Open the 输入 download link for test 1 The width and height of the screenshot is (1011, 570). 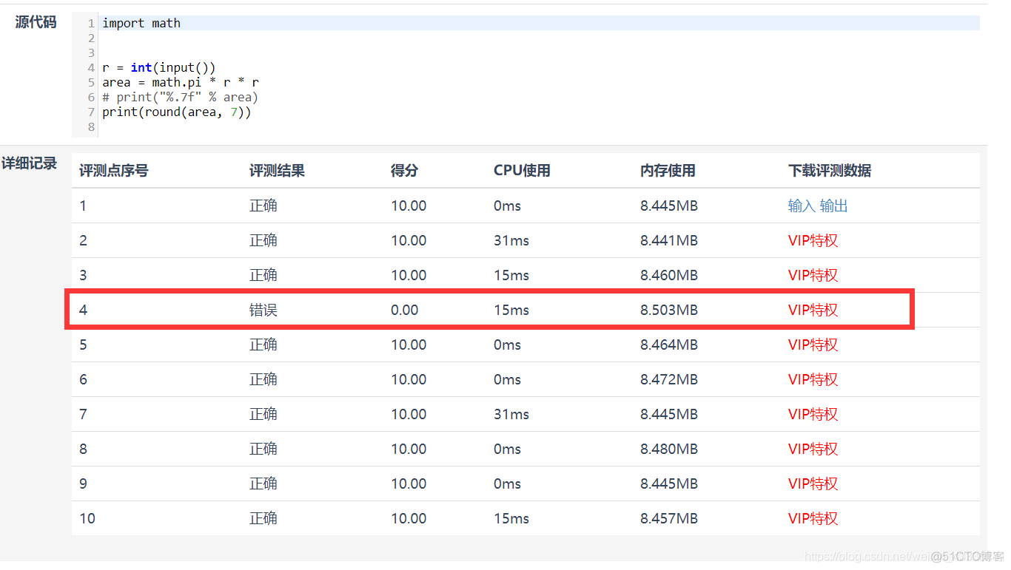coord(802,206)
